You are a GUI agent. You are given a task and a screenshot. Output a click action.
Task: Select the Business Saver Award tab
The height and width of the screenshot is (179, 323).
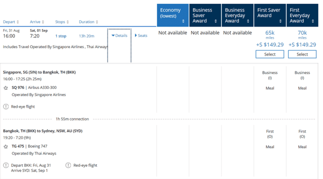pyautogui.click(x=205, y=15)
